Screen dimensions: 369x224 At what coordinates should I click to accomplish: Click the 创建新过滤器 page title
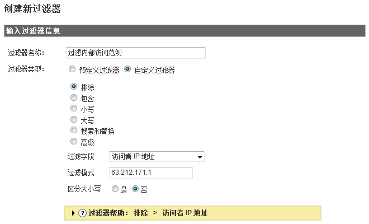(32, 9)
